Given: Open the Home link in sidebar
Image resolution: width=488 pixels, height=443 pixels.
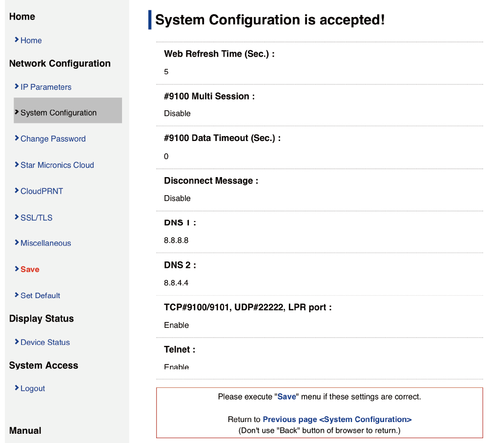Looking at the screenshot, I should pos(31,40).
